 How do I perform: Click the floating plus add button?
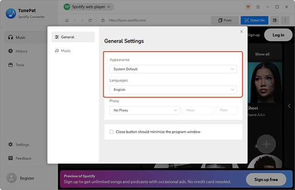point(266,144)
